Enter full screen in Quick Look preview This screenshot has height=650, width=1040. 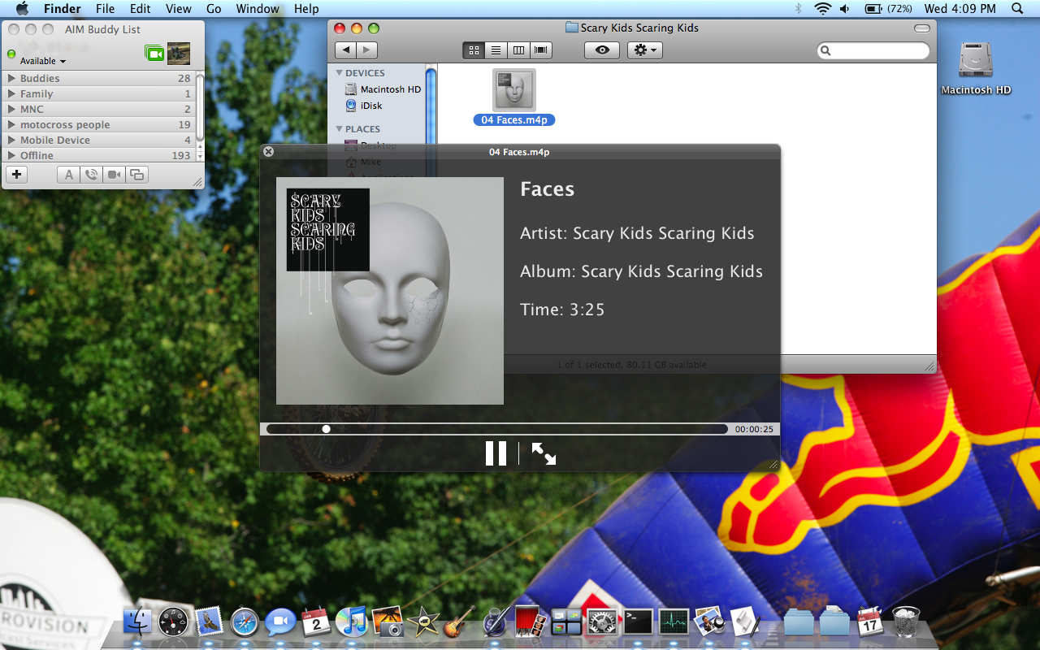544,453
